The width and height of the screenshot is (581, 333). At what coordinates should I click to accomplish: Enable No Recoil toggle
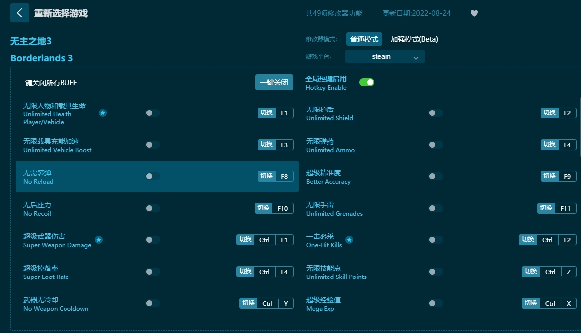[x=153, y=208]
